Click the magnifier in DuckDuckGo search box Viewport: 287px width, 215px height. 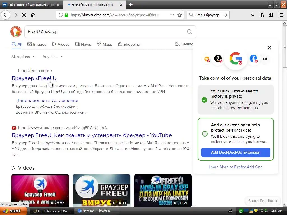(189, 32)
